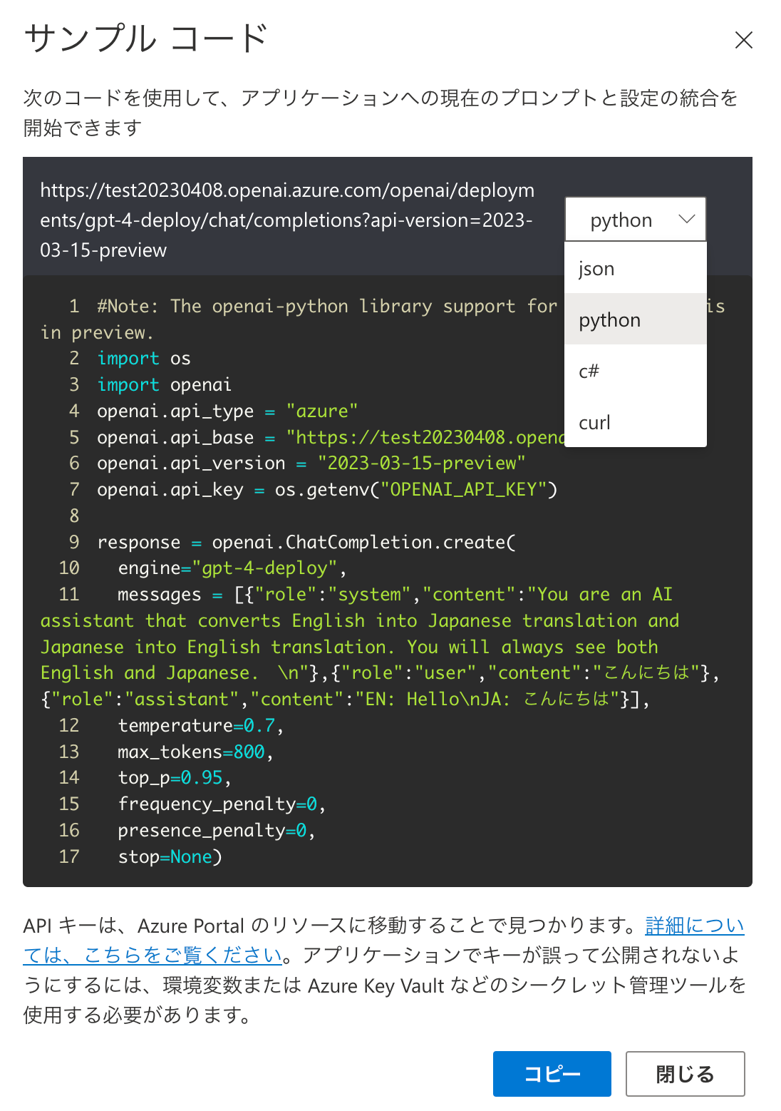The image size is (781, 1111).
Task: Click the サンプル コード dialog title
Action: click(x=147, y=39)
